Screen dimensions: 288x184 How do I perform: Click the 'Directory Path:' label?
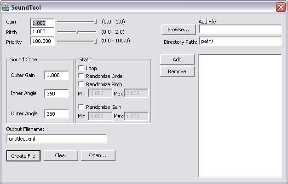pyautogui.click(x=180, y=42)
